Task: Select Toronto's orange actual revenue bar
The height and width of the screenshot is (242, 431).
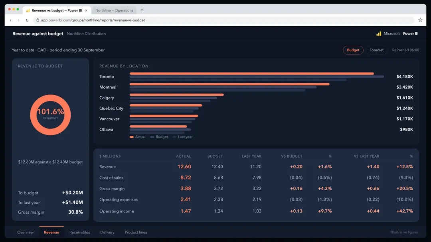Action: tap(251, 74)
